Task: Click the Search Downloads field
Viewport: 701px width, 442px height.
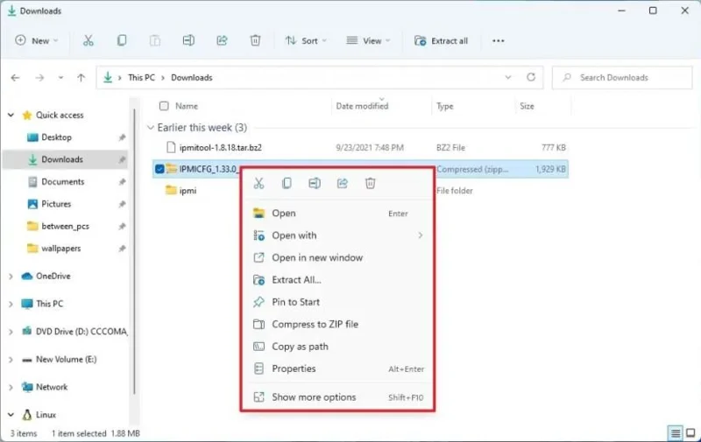Action: click(622, 78)
